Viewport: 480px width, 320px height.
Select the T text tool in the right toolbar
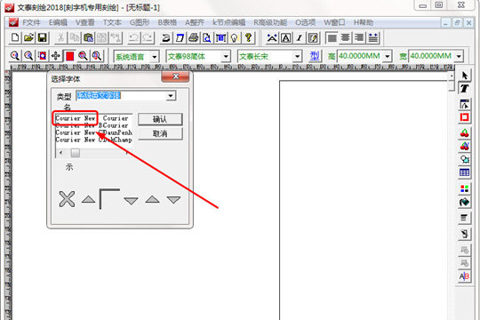[x=464, y=89]
